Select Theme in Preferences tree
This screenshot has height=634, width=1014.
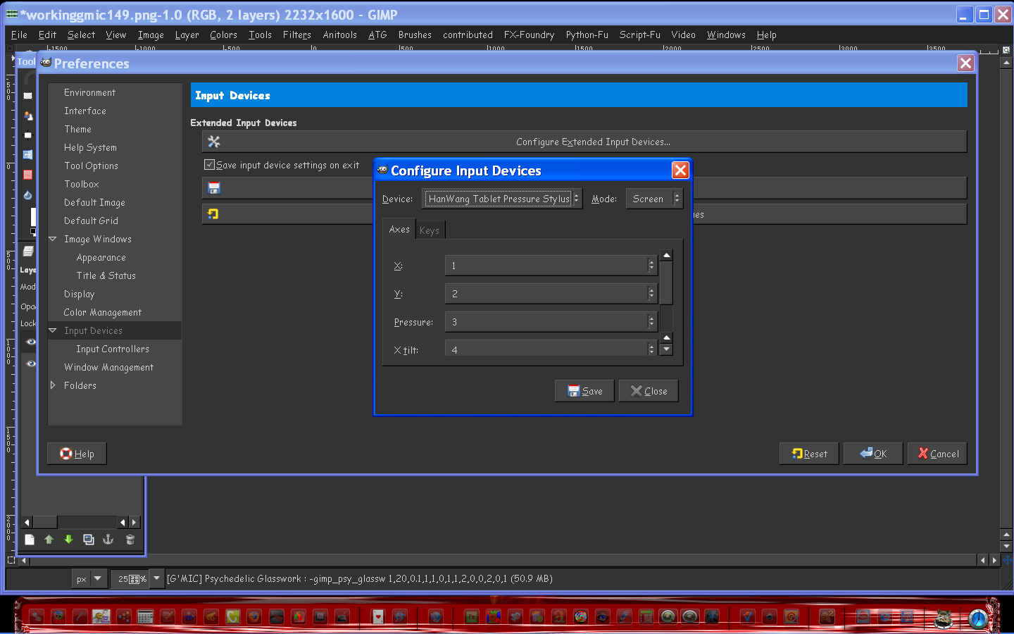click(77, 129)
